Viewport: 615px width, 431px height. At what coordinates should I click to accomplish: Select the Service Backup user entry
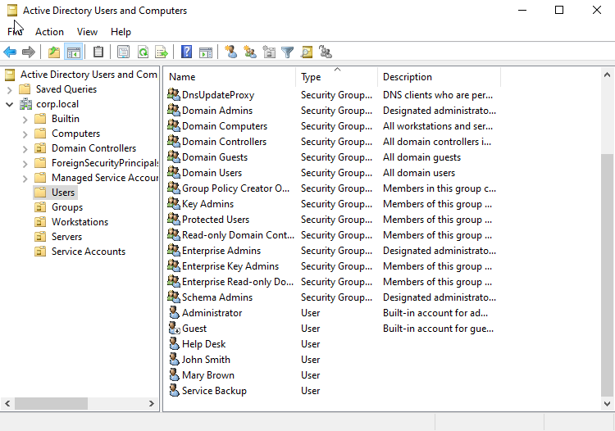pyautogui.click(x=214, y=391)
